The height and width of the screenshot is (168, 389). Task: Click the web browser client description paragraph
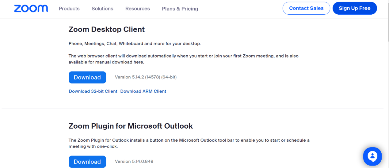point(183,59)
